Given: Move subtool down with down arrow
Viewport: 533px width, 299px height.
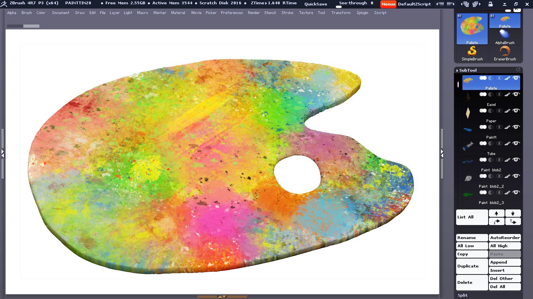Looking at the screenshot, I should pos(513,213).
